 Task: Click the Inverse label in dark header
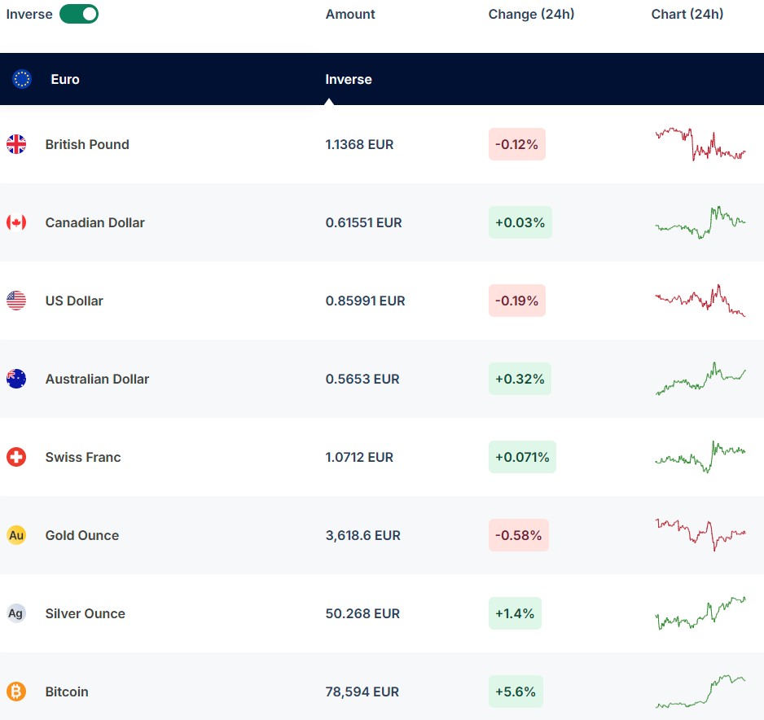[x=349, y=79]
